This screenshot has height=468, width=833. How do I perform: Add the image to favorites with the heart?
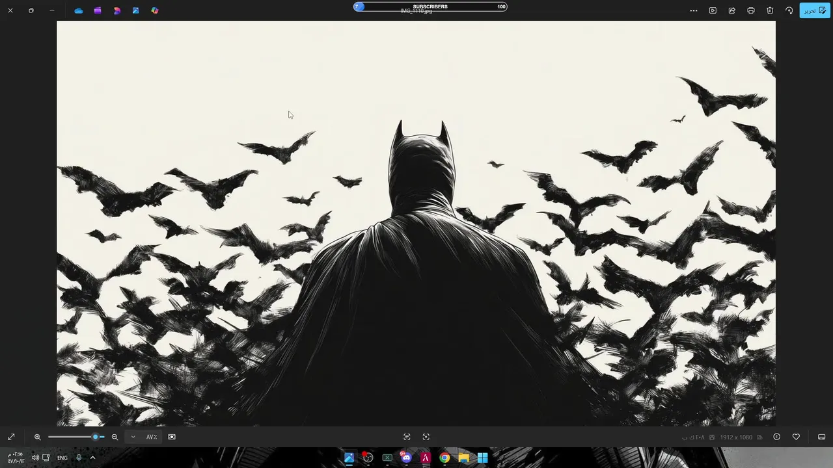coord(796,437)
